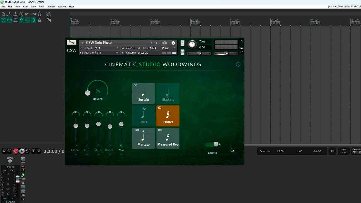Viewport: 361px width, 203px height.
Task: Toggle ripple editing grid icon
Action: pos(15,20)
